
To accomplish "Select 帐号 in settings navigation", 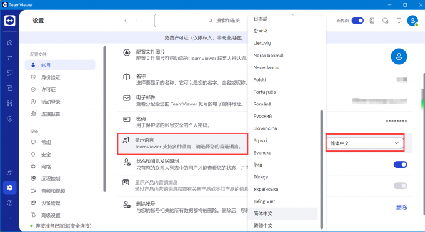I will point(60,65).
